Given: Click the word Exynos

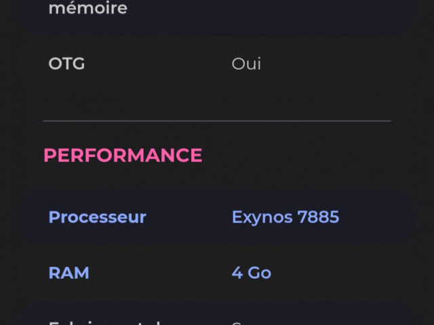Looking at the screenshot, I should 262,218.
